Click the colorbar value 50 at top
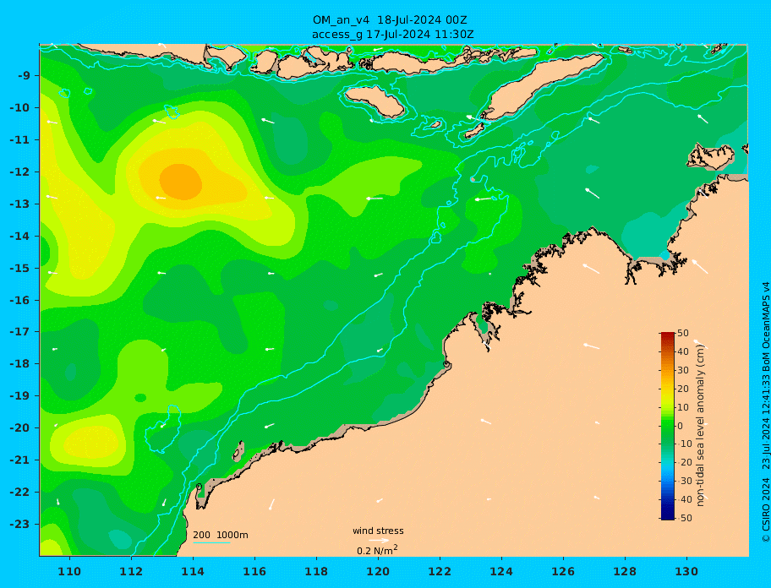 683,333
